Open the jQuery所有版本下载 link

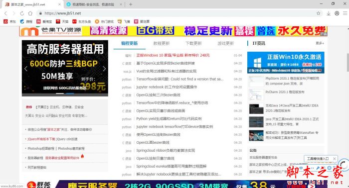41,139
